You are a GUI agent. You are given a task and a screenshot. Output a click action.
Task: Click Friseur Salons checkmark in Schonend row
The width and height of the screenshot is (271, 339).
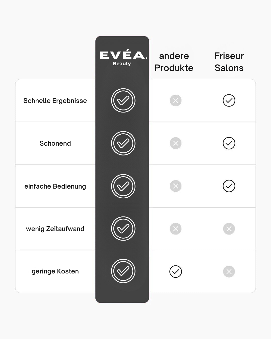pos(229,143)
